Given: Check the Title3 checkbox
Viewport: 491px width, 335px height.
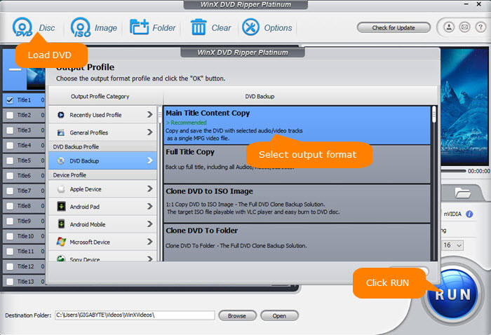Looking at the screenshot, I should 10,130.
